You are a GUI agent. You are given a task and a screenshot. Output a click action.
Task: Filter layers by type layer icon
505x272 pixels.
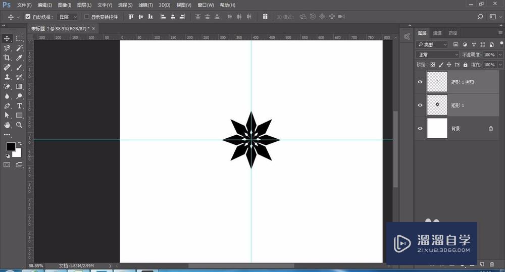(x=474, y=44)
